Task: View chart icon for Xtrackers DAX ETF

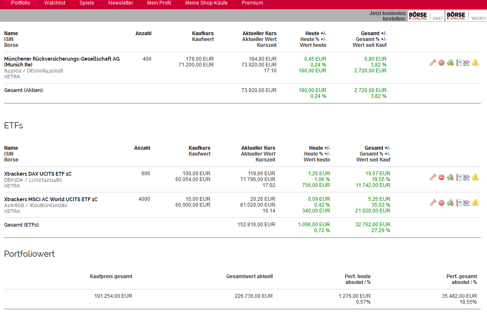Action: coord(466,177)
